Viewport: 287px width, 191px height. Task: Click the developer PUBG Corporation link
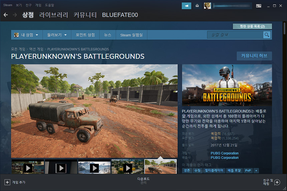pos(225,153)
